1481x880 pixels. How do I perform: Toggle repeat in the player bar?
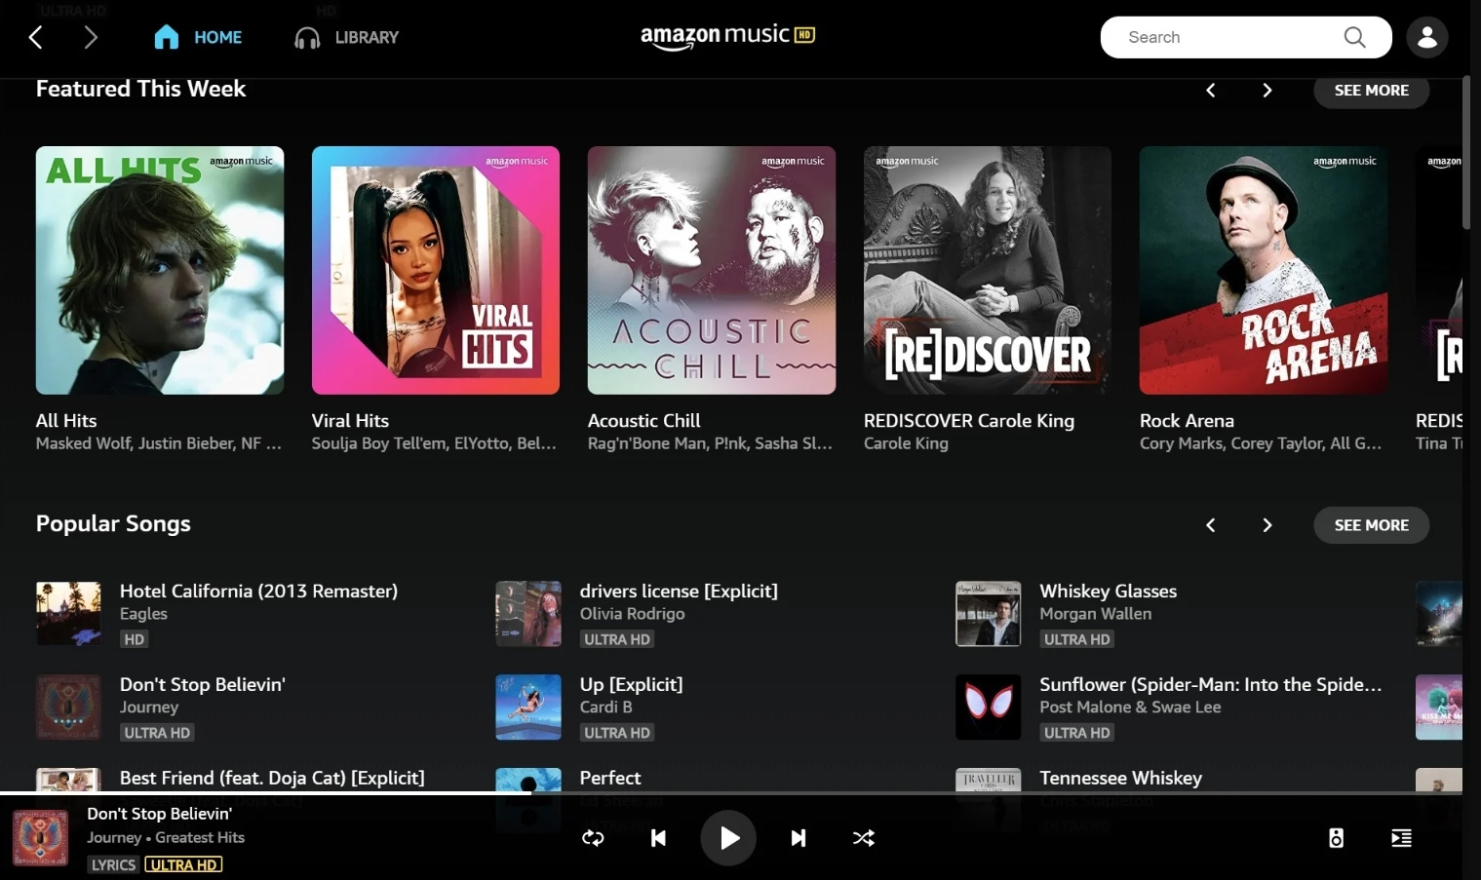[593, 838]
